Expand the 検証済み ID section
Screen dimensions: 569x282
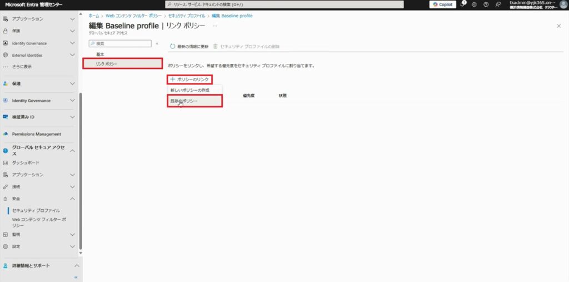(72, 117)
